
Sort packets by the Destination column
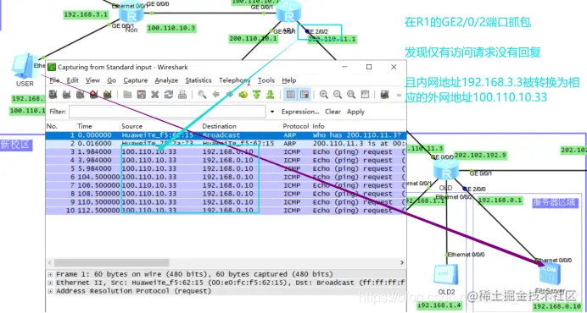pos(242,126)
